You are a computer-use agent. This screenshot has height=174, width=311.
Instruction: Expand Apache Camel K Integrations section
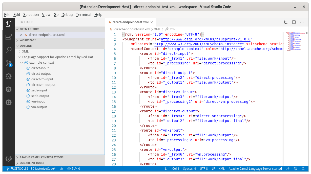click(60, 158)
